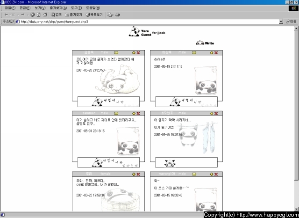
Task: Click the Print toolbar icon
Action: [118, 15]
